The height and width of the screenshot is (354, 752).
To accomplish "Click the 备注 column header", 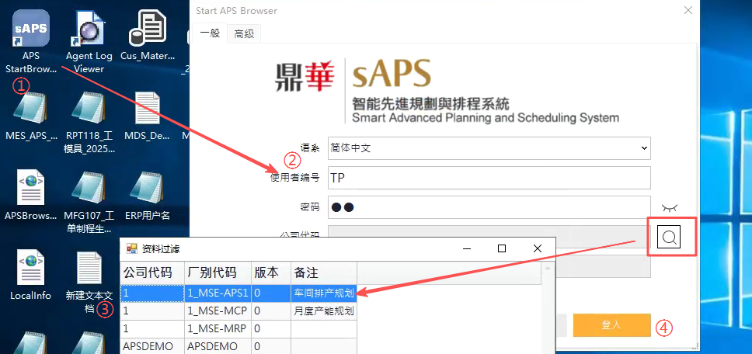I will (324, 272).
